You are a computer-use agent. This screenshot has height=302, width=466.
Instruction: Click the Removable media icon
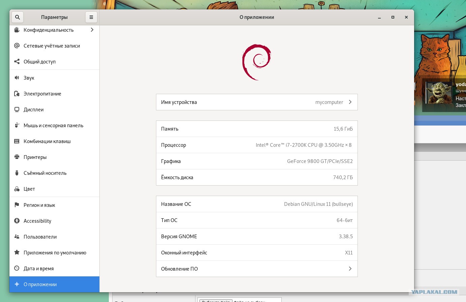(17, 173)
